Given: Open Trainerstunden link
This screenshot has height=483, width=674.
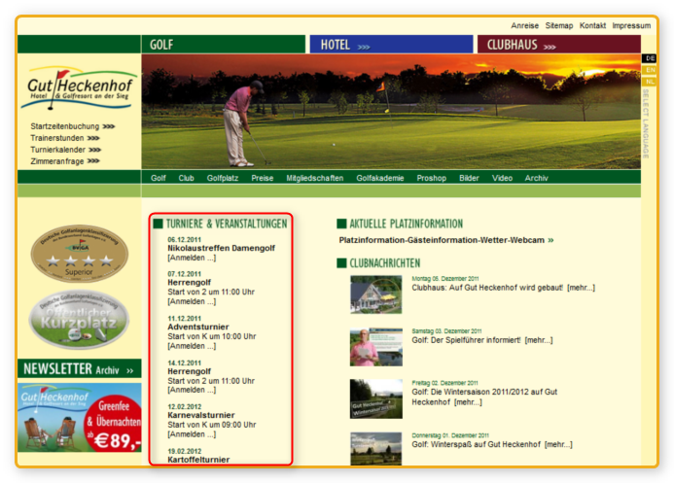Looking at the screenshot, I should point(64,138).
